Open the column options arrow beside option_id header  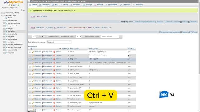tap(60, 49)
